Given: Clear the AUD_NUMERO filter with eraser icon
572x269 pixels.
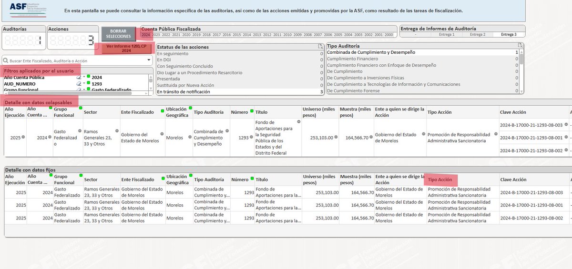Looking at the screenshot, I should pyautogui.click(x=79, y=83).
